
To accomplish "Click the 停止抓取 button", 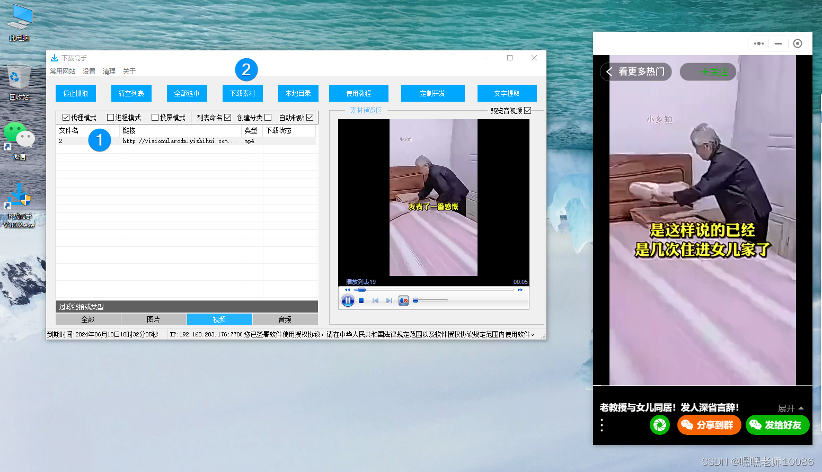I will tap(75, 93).
